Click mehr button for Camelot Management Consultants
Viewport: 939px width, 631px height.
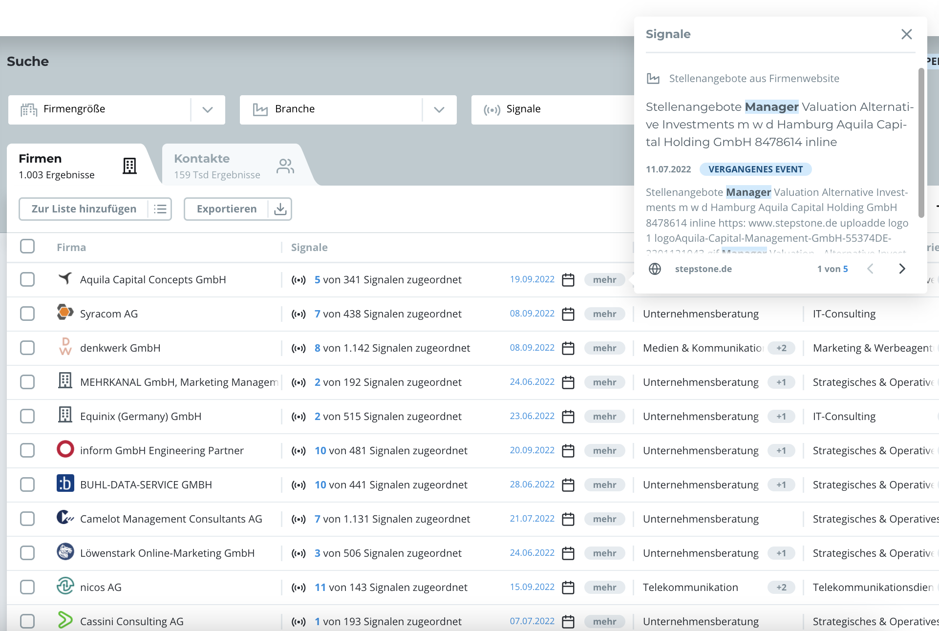pyautogui.click(x=604, y=519)
